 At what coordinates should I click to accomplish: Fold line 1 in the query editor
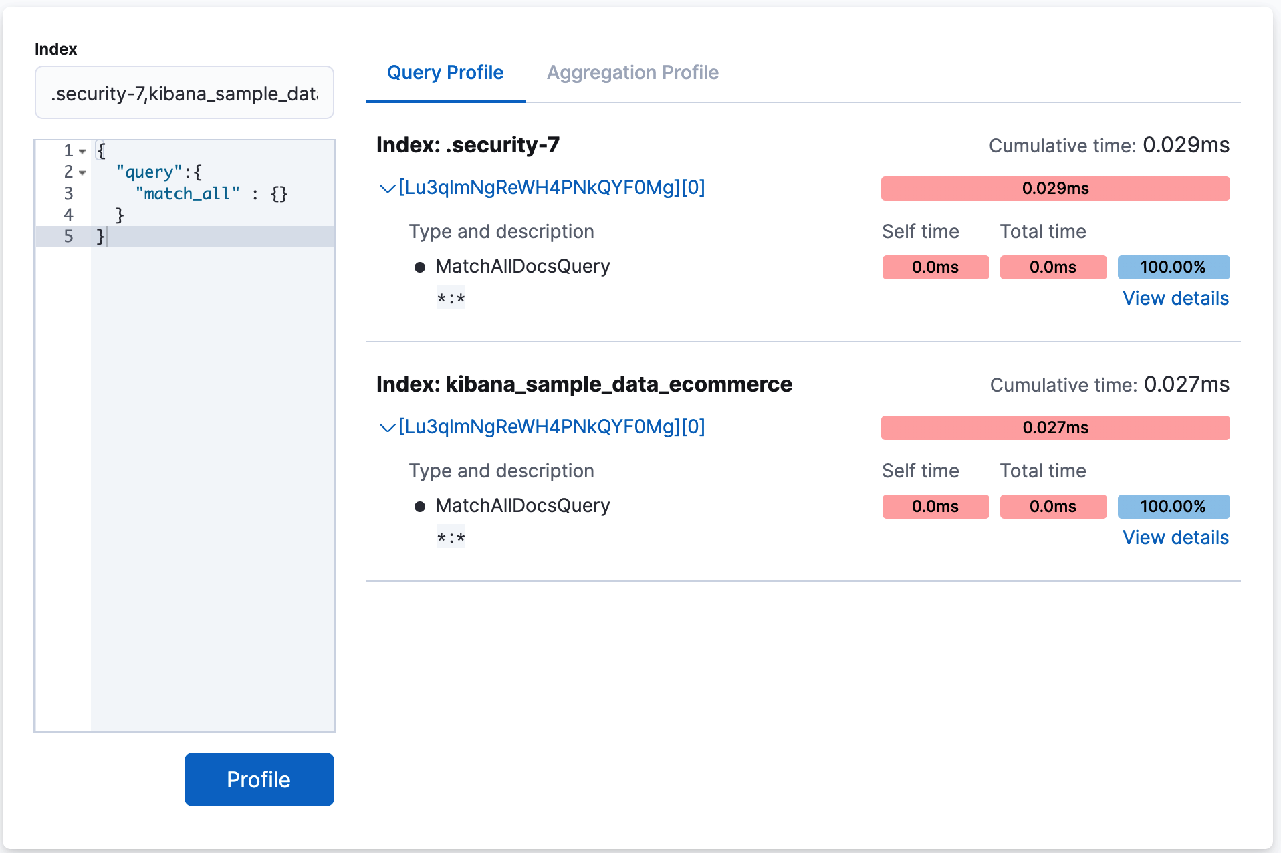82,150
